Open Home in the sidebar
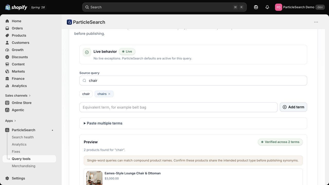 click(16, 21)
